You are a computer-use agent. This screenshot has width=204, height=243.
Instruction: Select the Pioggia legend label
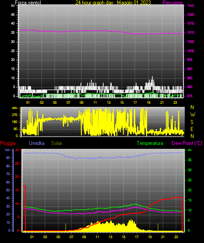tap(8, 143)
